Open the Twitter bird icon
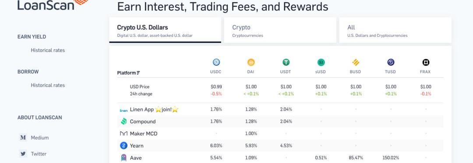 (23, 154)
